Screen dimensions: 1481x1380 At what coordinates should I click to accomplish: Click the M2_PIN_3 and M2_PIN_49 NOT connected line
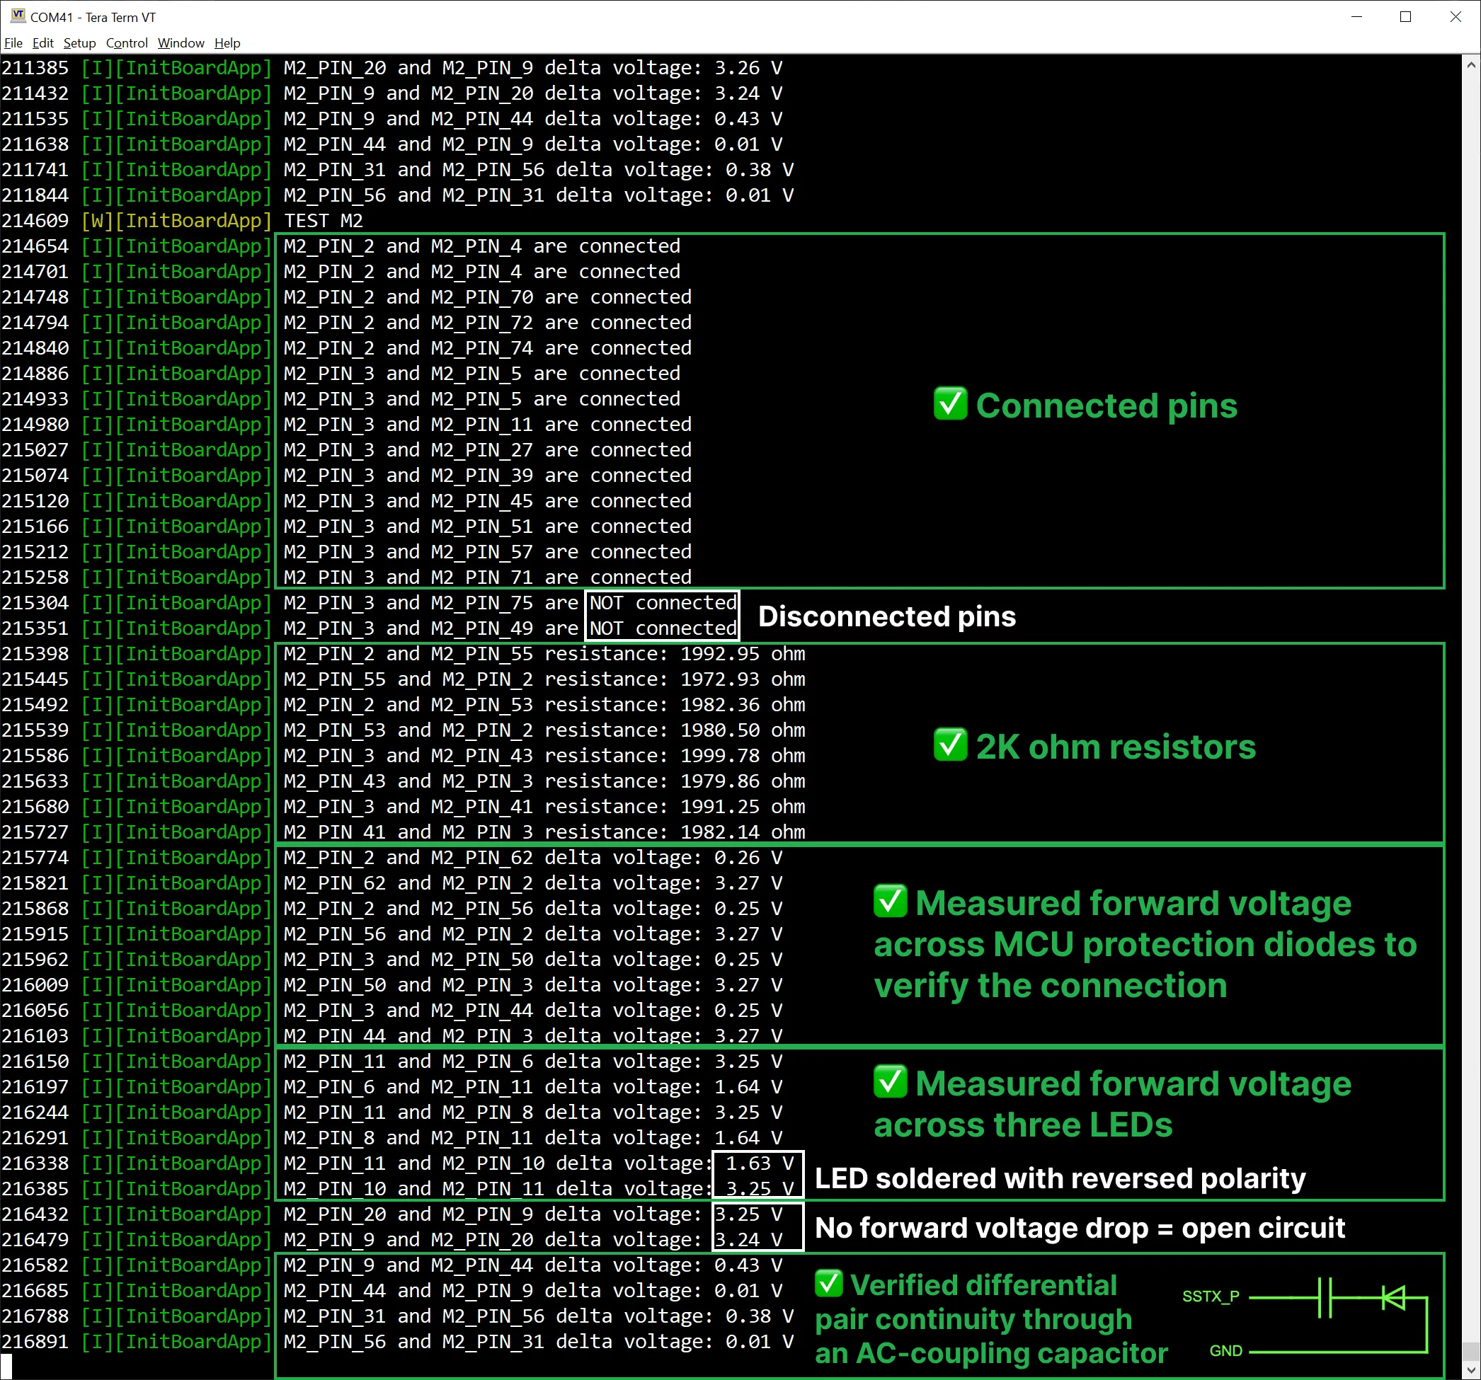[x=370, y=628]
